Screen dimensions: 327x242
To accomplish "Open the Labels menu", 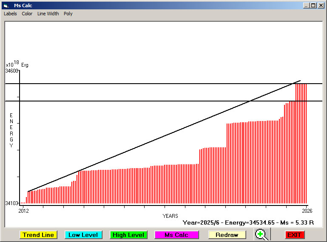I will click(x=10, y=14).
